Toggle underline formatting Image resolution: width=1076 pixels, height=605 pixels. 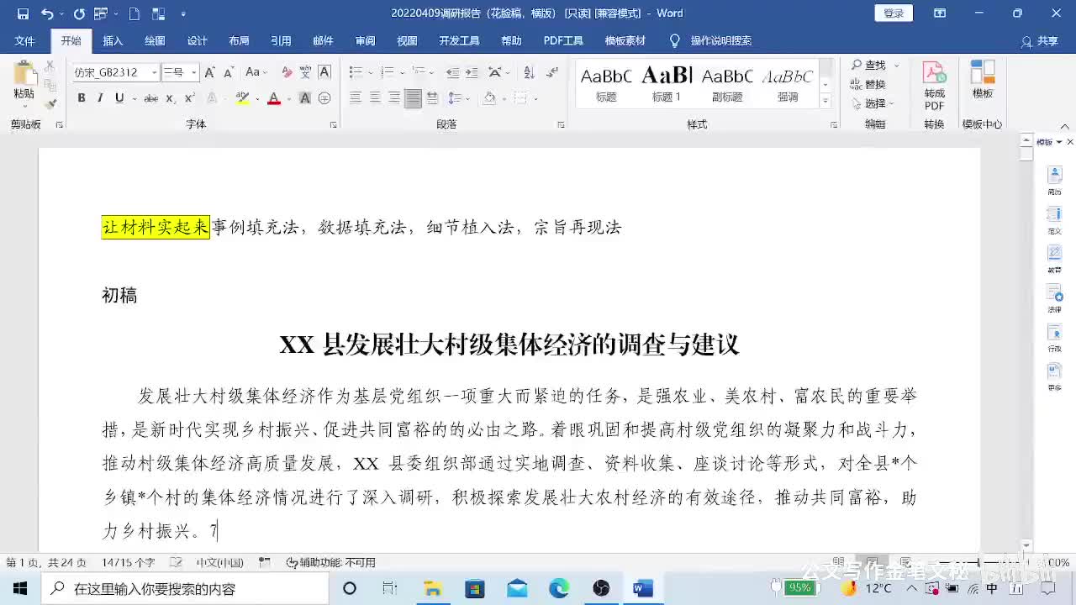click(119, 98)
